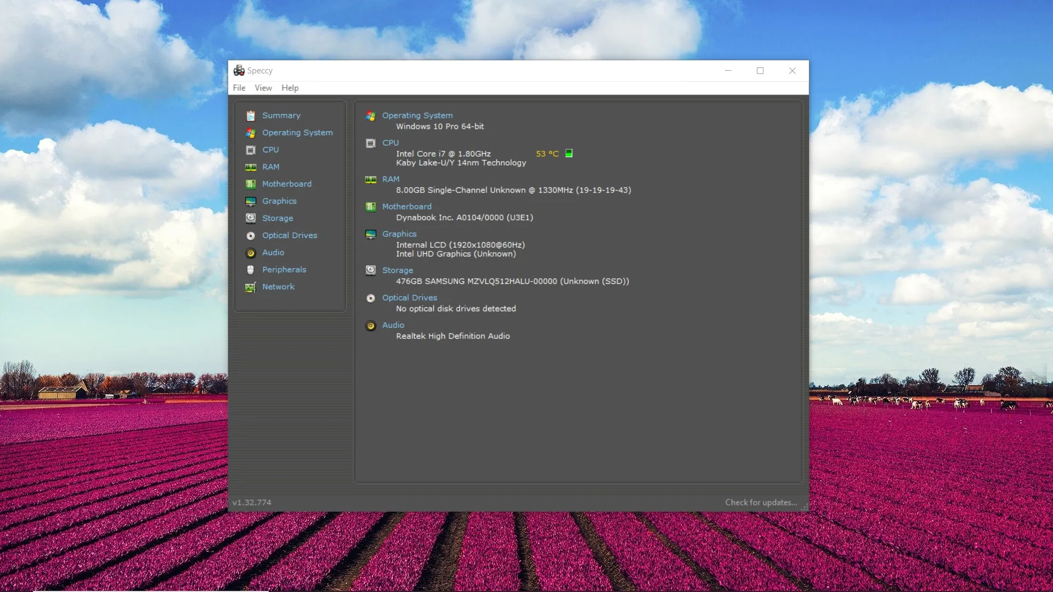This screenshot has height=592, width=1053.
Task: Click the Peripherals mouse icon in sidebar
Action: 251,270
